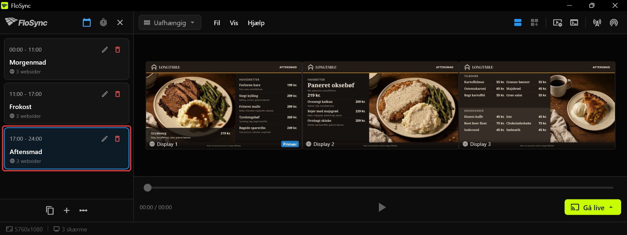The width and height of the screenshot is (627, 235).
Task: Click the globe icon beside Display 2
Action: coord(309,144)
